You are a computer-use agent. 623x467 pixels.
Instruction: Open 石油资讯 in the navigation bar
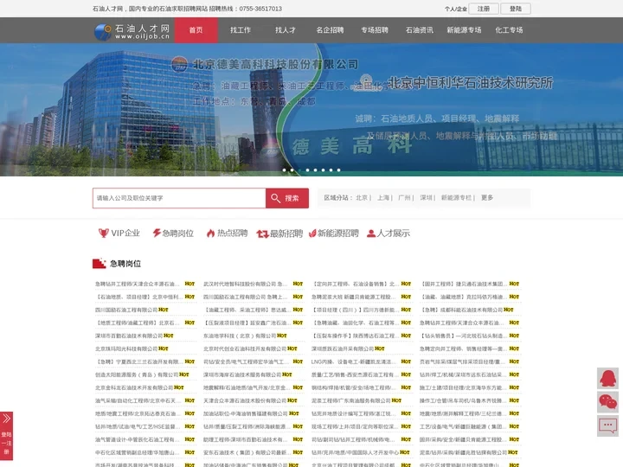pyautogui.click(x=419, y=30)
